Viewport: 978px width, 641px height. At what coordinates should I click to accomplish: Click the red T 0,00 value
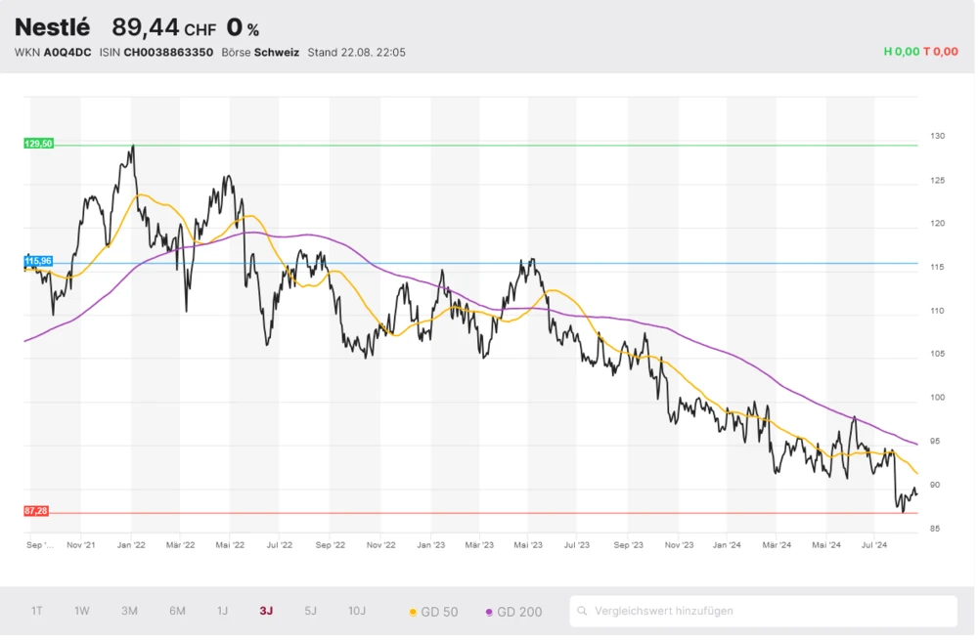tap(941, 52)
